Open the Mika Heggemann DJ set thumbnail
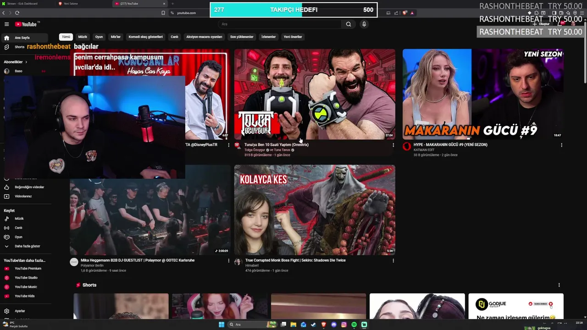The width and height of the screenshot is (587, 330). point(150,210)
